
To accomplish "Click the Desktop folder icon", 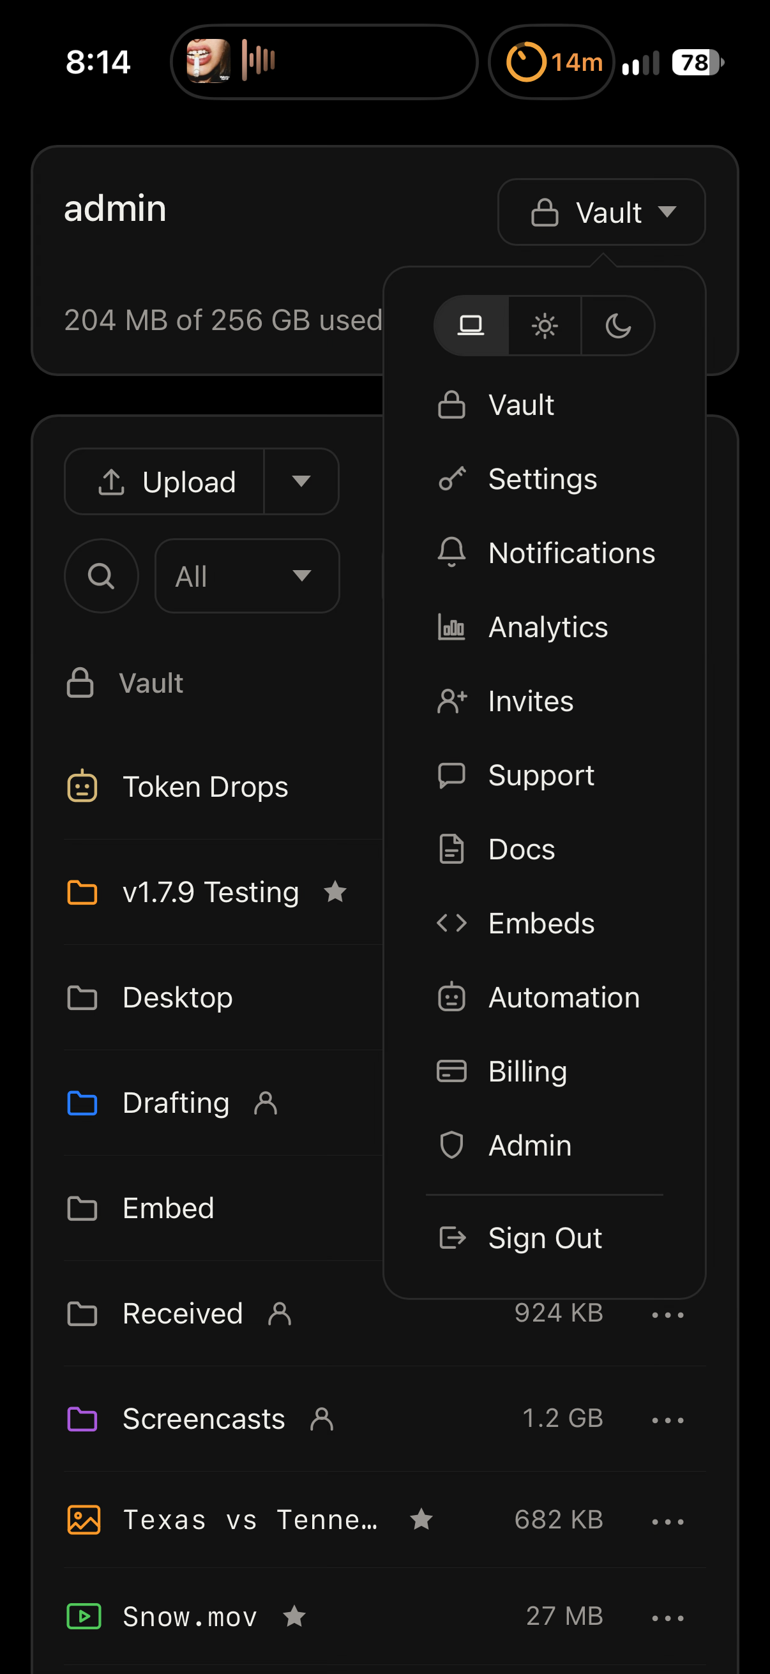I will tap(82, 997).
